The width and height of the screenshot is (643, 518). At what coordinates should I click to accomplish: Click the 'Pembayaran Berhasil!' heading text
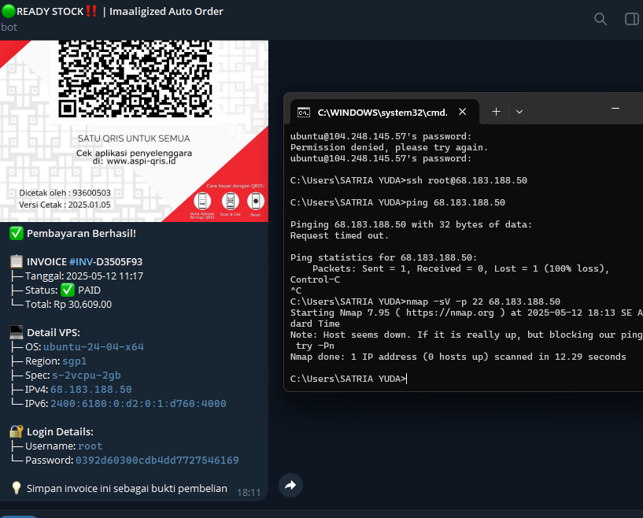[x=81, y=233]
